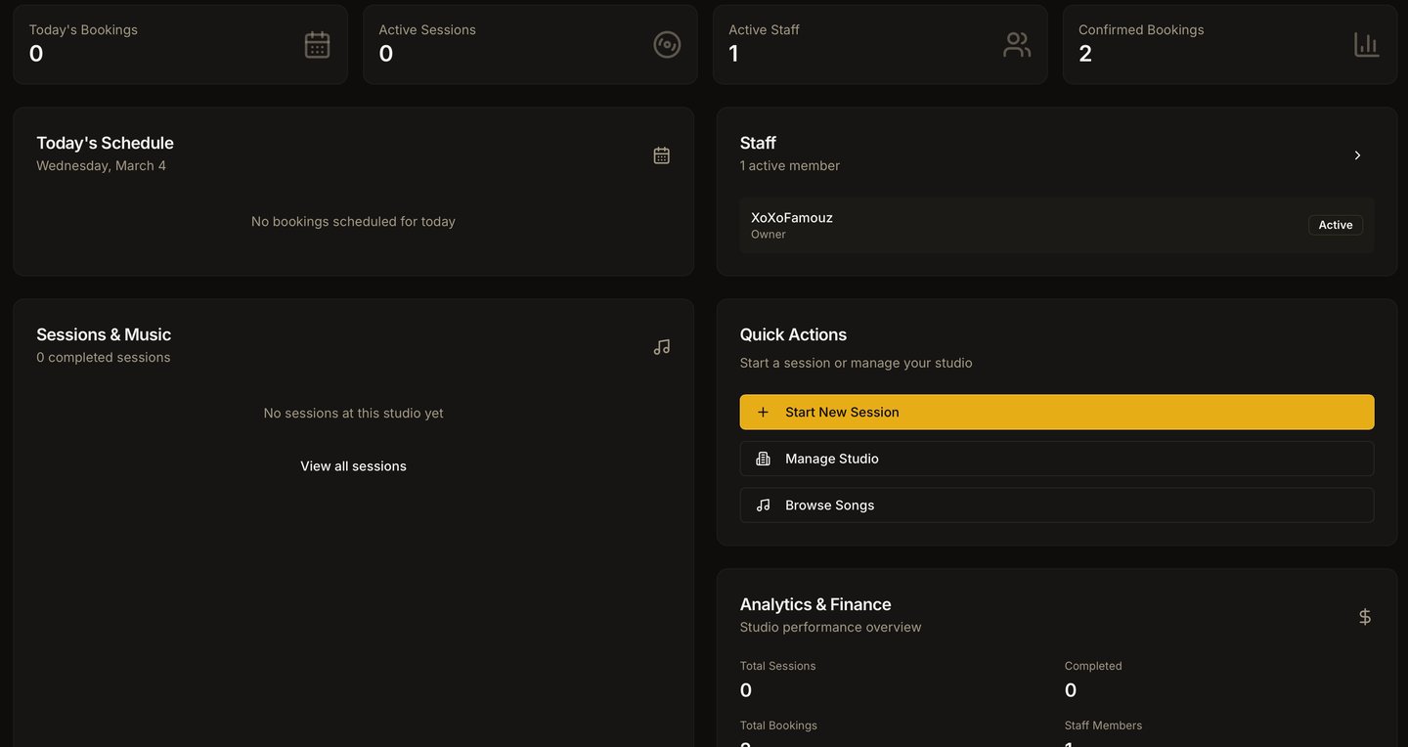Click bar chart icon in Confirmed Bookings
This screenshot has height=747, width=1408.
point(1366,45)
